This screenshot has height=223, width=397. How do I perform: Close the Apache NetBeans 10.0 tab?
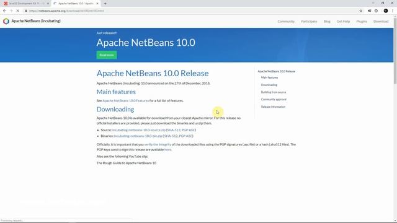[97, 4]
